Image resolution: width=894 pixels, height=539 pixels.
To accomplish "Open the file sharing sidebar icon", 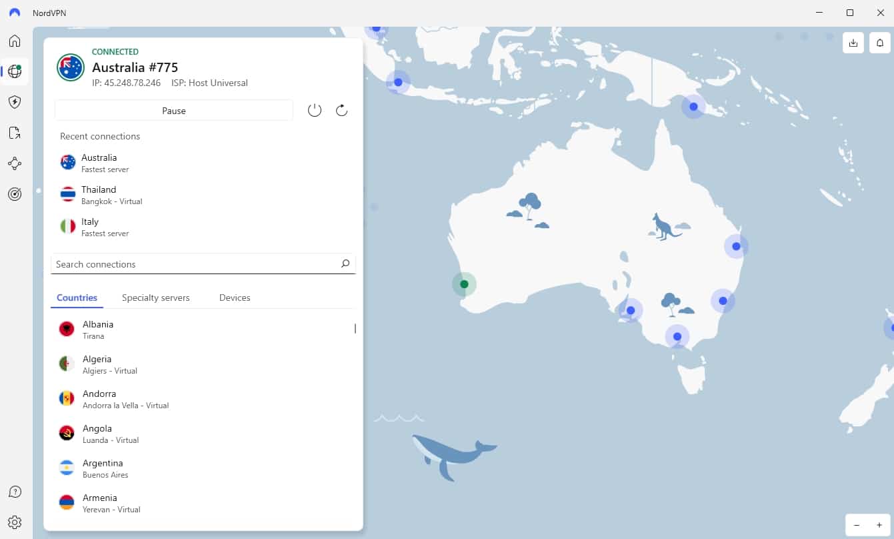I will tap(15, 133).
